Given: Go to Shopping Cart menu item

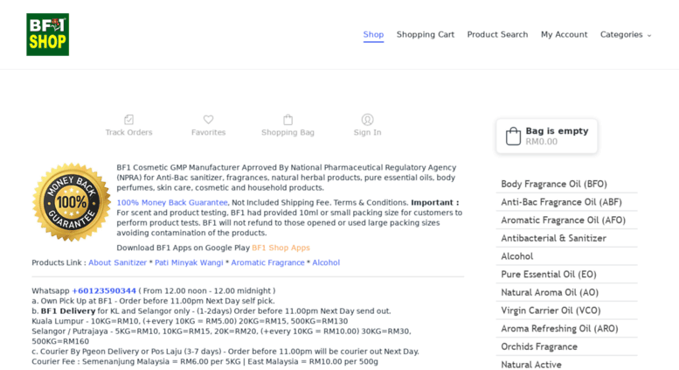Looking at the screenshot, I should (426, 35).
